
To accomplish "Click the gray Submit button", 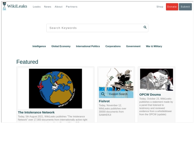I will pos(185,7).
